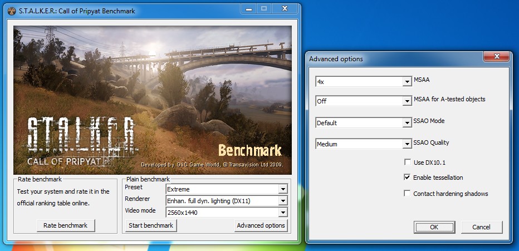Screen dimensions: 519x251
Task: Click the 'Preset' label text
Action: (134, 187)
